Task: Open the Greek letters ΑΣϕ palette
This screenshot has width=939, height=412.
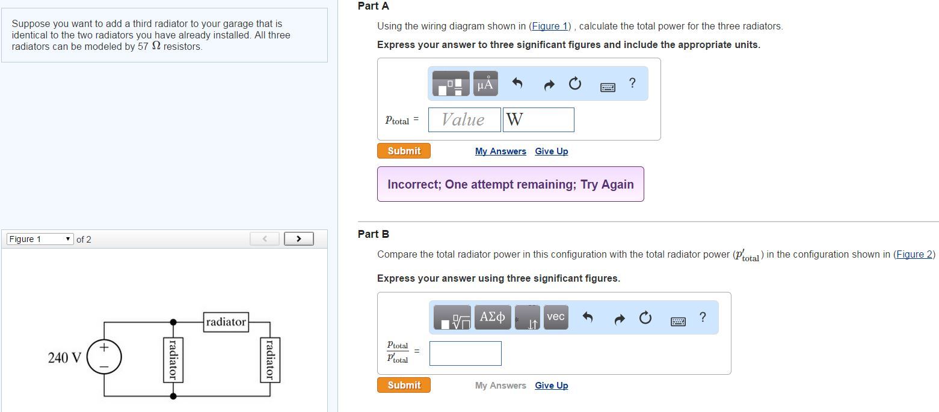Action: pos(493,317)
